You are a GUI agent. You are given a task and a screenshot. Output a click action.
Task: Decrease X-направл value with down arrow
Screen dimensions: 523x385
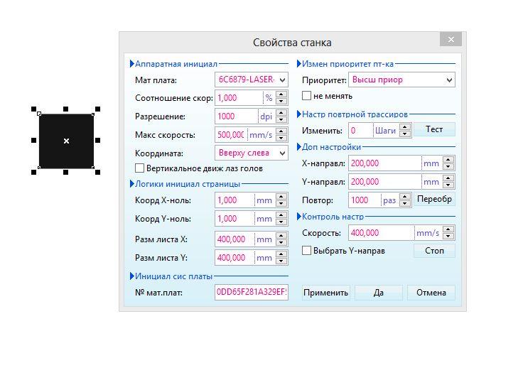[448, 167]
